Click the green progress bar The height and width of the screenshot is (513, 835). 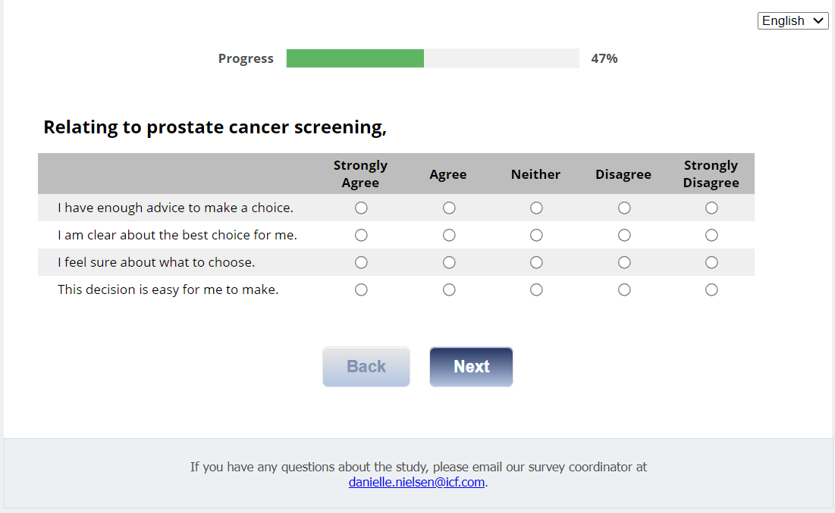[355, 58]
